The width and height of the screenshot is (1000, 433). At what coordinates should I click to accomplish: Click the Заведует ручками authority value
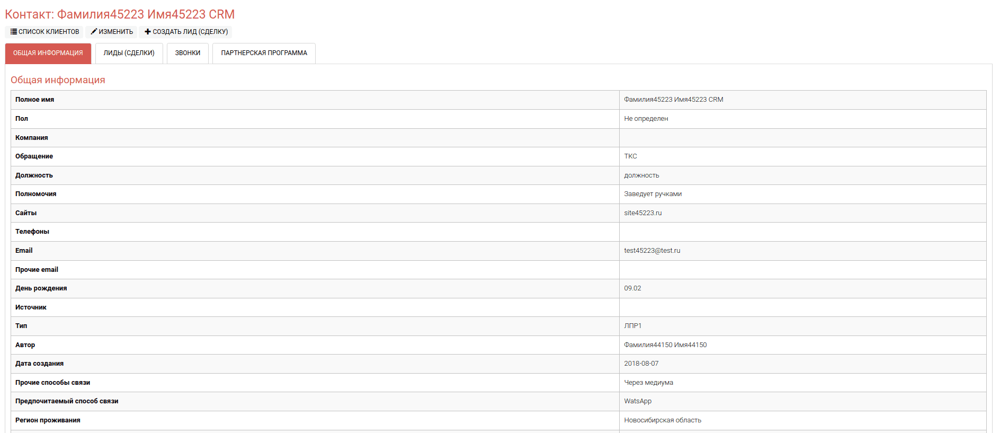click(653, 194)
